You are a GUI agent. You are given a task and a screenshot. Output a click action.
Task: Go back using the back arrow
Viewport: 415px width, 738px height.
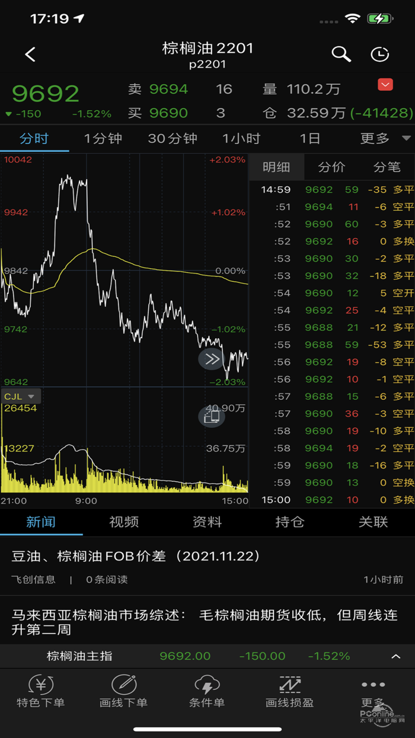(x=30, y=55)
